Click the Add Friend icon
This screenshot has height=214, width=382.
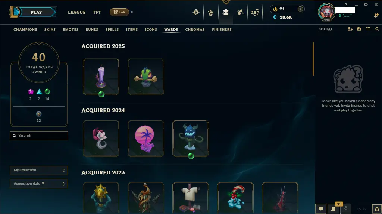(350, 29)
